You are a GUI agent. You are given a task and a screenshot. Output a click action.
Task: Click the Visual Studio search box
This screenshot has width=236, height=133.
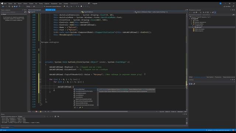(80, 3)
